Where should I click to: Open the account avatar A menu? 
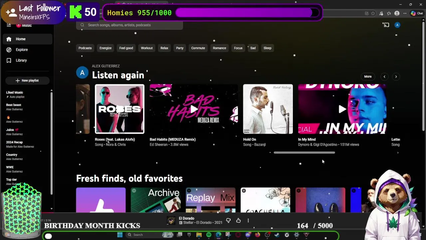tap(397, 25)
